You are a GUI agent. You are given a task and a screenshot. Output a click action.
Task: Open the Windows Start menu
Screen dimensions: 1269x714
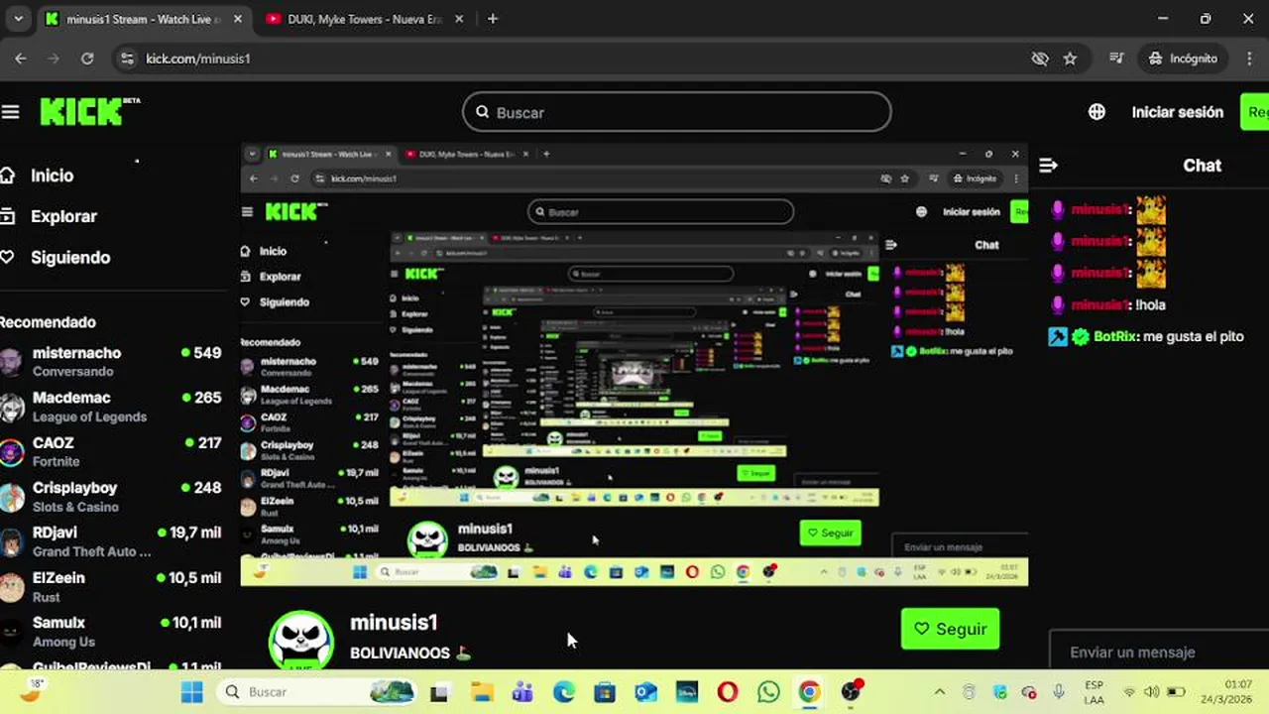(192, 691)
